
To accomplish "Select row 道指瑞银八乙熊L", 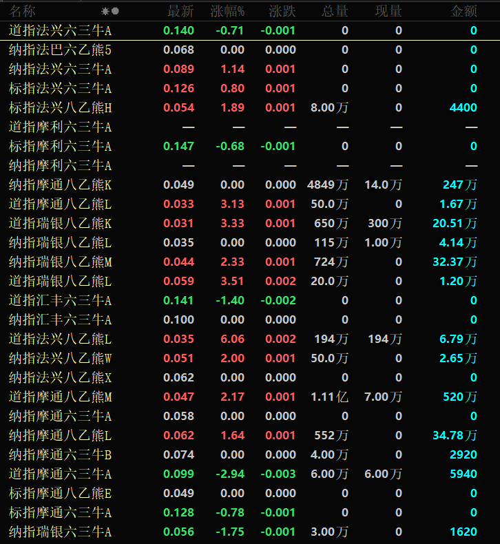I will click(x=250, y=281).
